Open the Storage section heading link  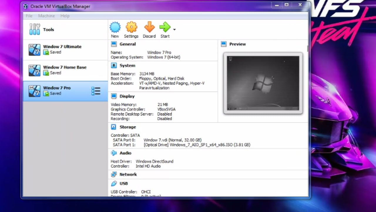coord(128,127)
